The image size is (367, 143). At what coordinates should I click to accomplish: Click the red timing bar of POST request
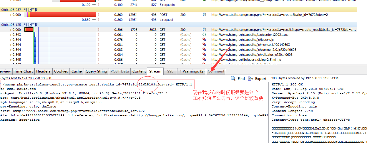[x=63, y=14]
